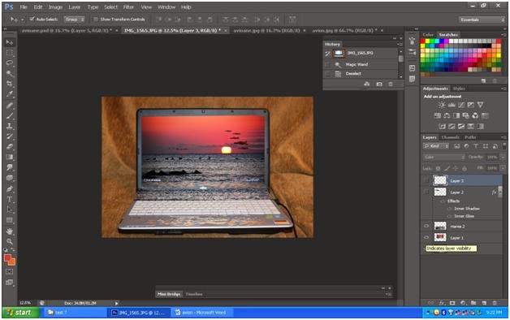Open the Mini Bridge tab
Screen dimensions: 510x320
coord(169,294)
